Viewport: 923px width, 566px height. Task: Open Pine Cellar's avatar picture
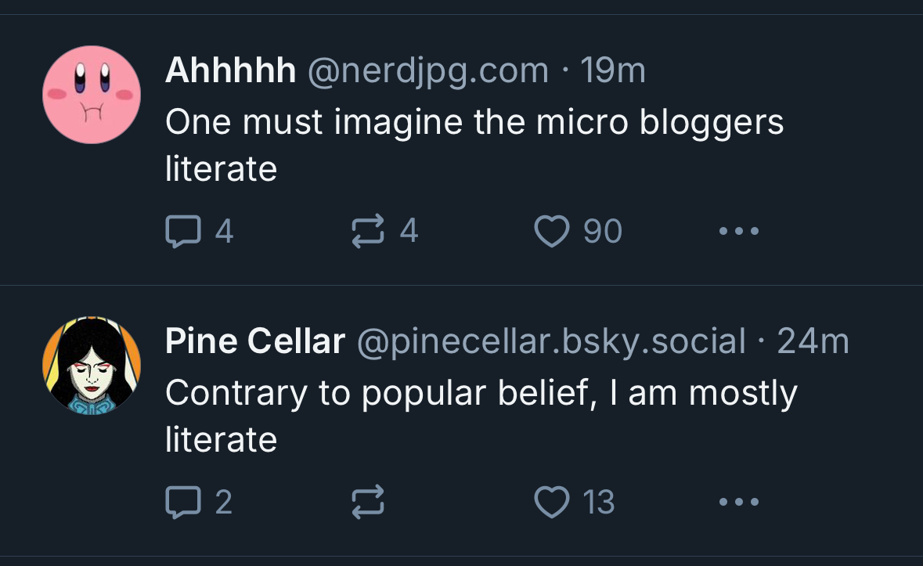click(92, 366)
